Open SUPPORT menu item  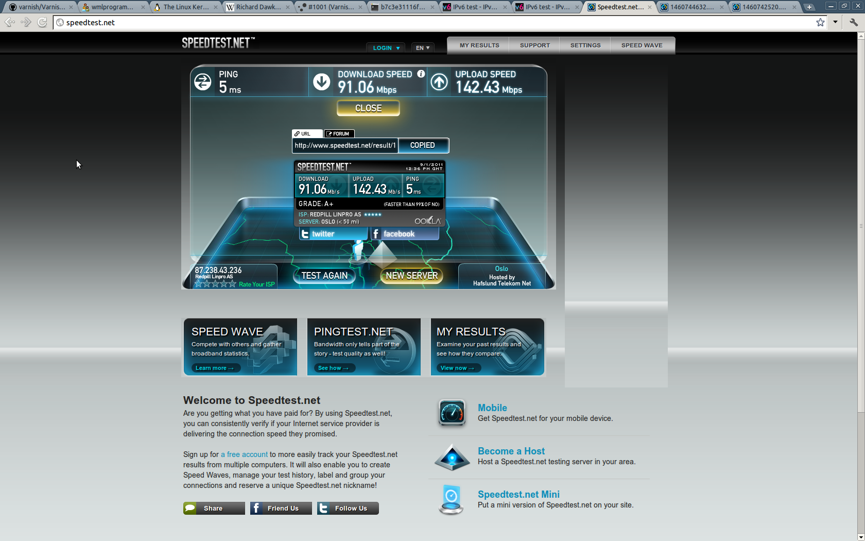click(x=535, y=45)
